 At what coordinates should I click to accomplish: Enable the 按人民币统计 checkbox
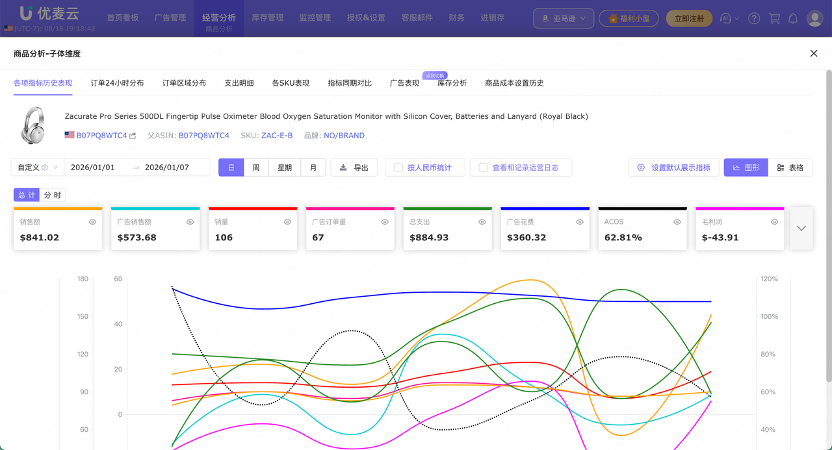click(x=398, y=168)
